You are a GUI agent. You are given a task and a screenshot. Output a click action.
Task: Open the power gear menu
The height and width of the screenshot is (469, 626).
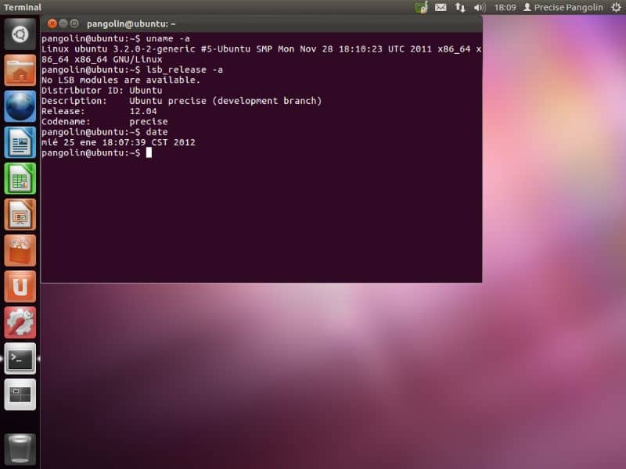click(615, 7)
